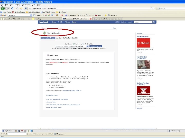Click Facebook search magnifier button

154,22
